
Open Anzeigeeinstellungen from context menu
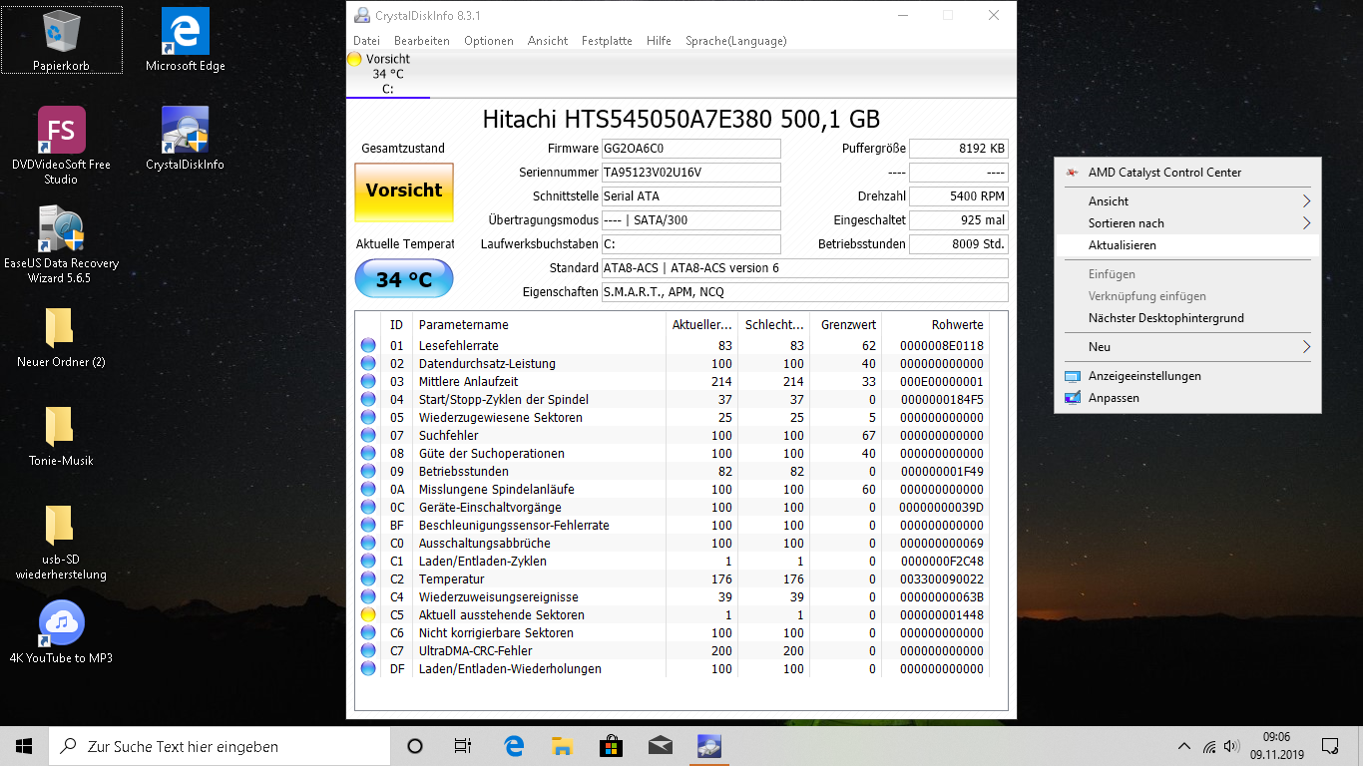pyautogui.click(x=1187, y=376)
